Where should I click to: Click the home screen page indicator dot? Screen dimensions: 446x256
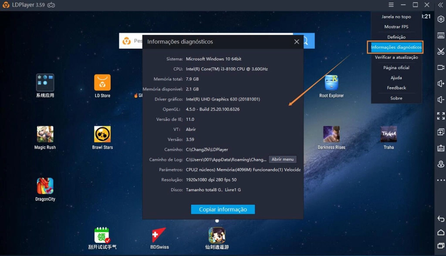[217, 221]
